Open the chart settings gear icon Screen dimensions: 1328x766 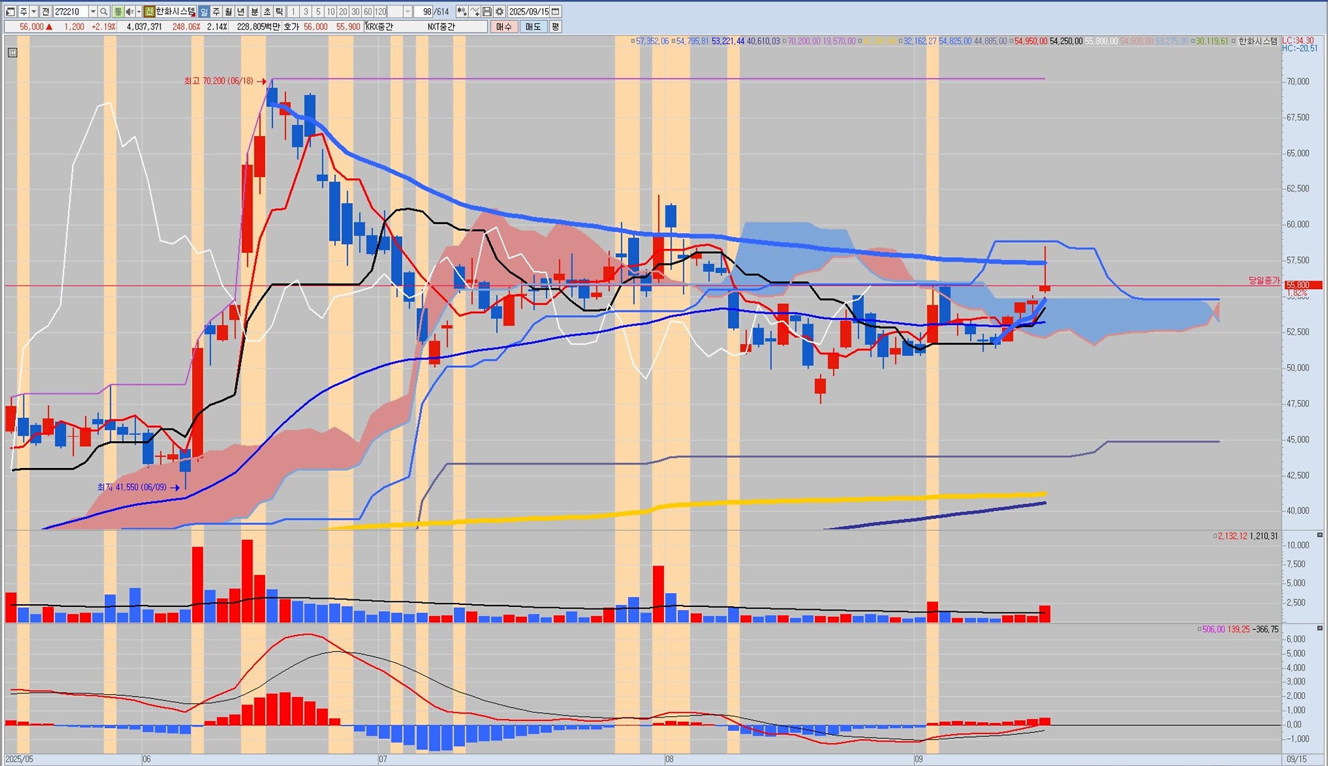coord(499,12)
